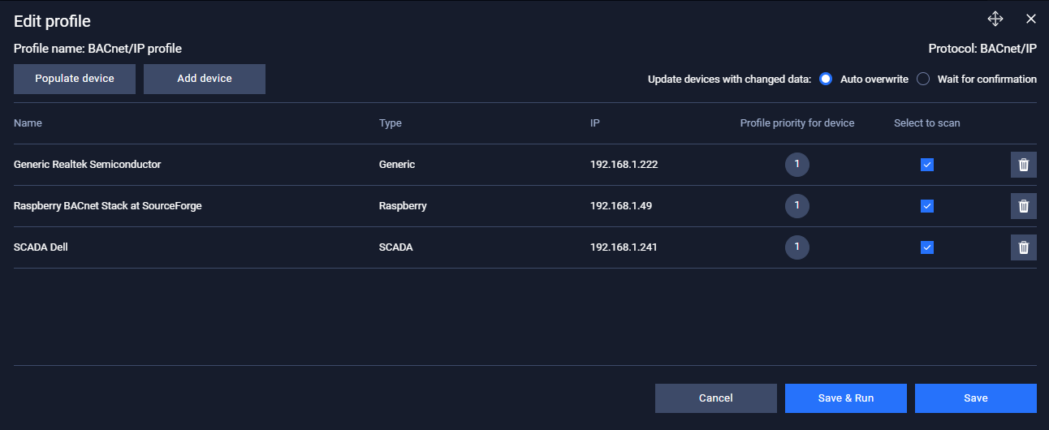Click trash icon for SCADA Dell
Viewport: 1049px width, 430px height.
1023,247
